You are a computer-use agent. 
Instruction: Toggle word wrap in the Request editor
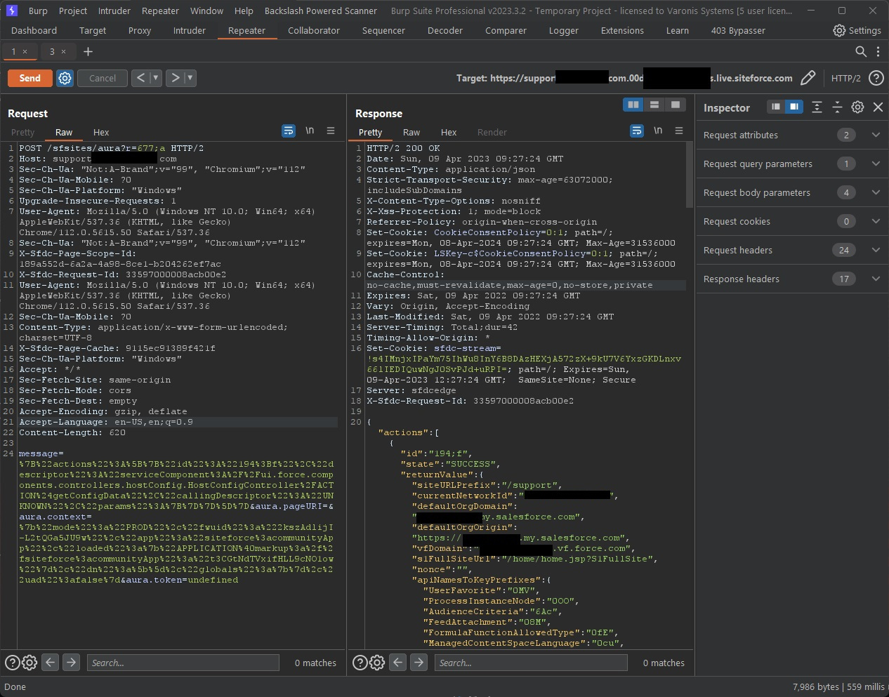point(289,131)
